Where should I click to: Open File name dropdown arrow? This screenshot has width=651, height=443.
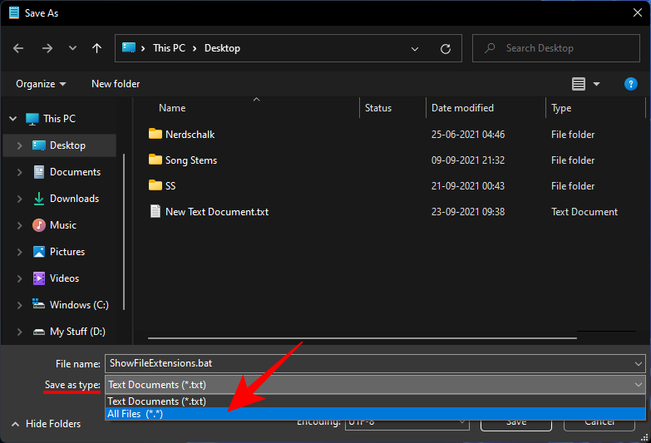point(639,364)
